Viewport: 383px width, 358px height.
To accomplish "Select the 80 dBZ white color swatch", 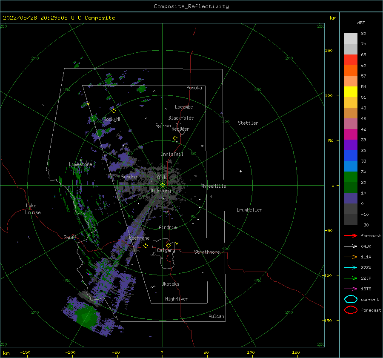I will (351, 39).
